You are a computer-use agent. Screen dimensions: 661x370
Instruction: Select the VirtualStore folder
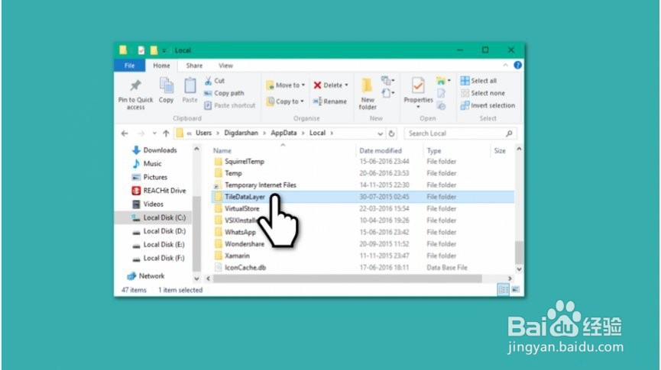[362, 209]
